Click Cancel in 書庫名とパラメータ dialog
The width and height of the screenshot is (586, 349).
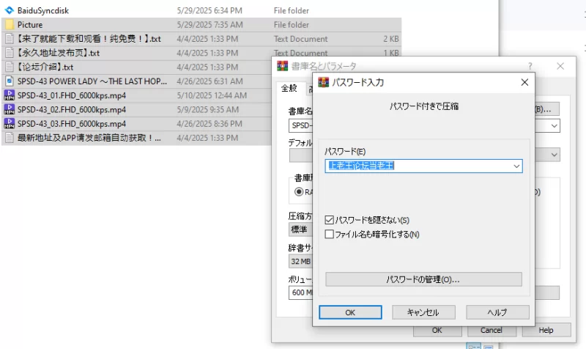(491, 330)
